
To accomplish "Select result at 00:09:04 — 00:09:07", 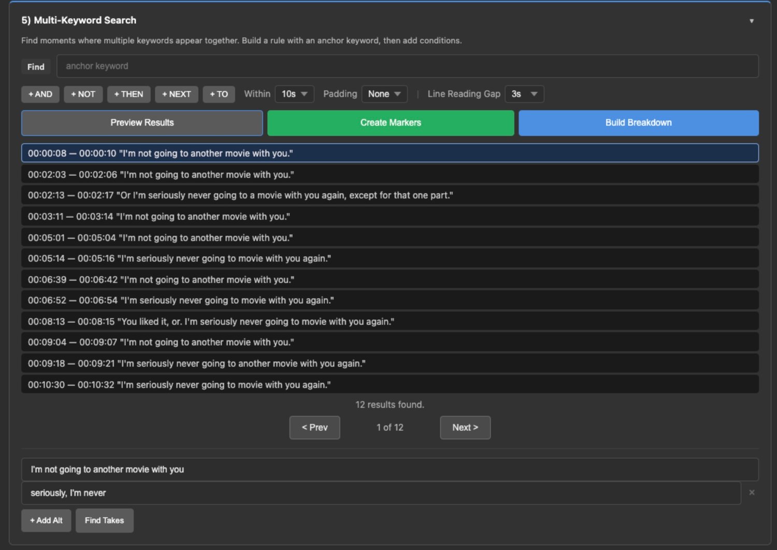I will (390, 343).
